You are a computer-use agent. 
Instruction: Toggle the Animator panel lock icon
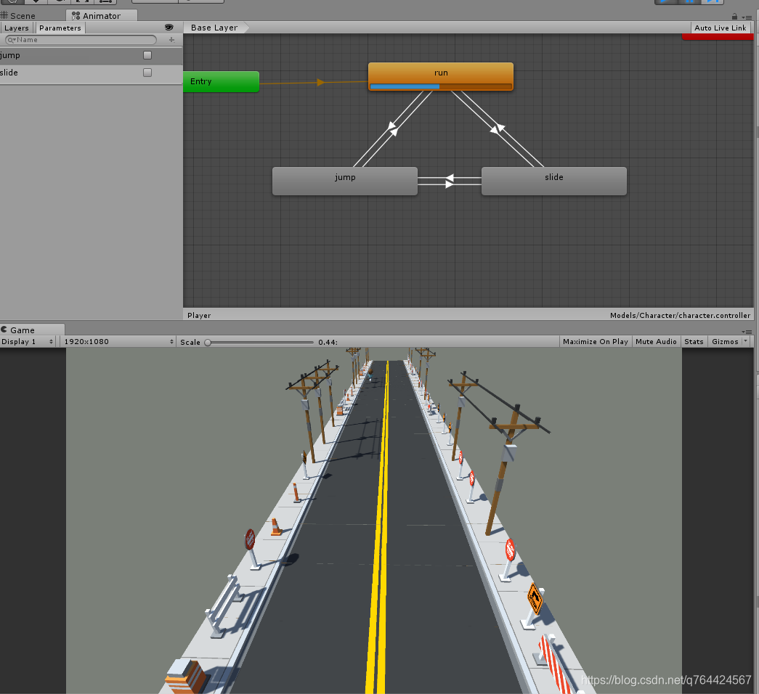[x=734, y=16]
